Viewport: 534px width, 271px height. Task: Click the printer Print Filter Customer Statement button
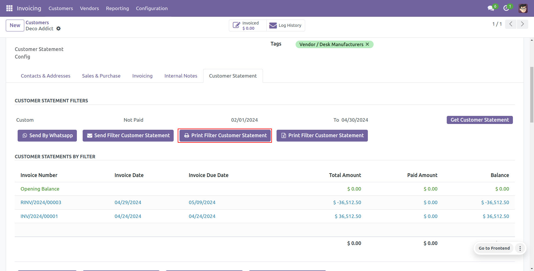point(225,135)
